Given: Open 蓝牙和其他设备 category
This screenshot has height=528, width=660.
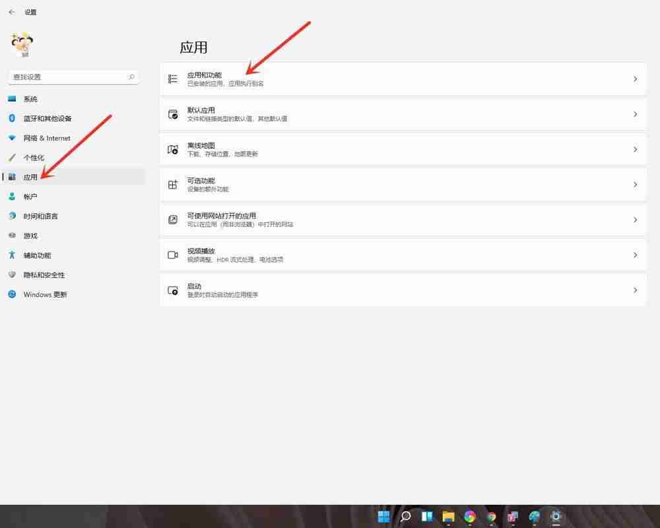Looking at the screenshot, I should 74,118.
